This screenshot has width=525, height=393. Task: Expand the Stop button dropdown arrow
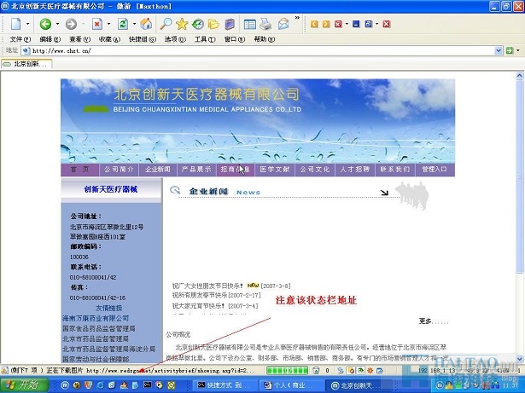108,24
